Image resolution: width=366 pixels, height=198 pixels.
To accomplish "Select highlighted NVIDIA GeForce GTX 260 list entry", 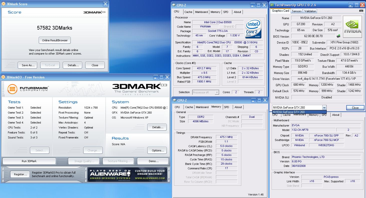I will pos(299,112).
